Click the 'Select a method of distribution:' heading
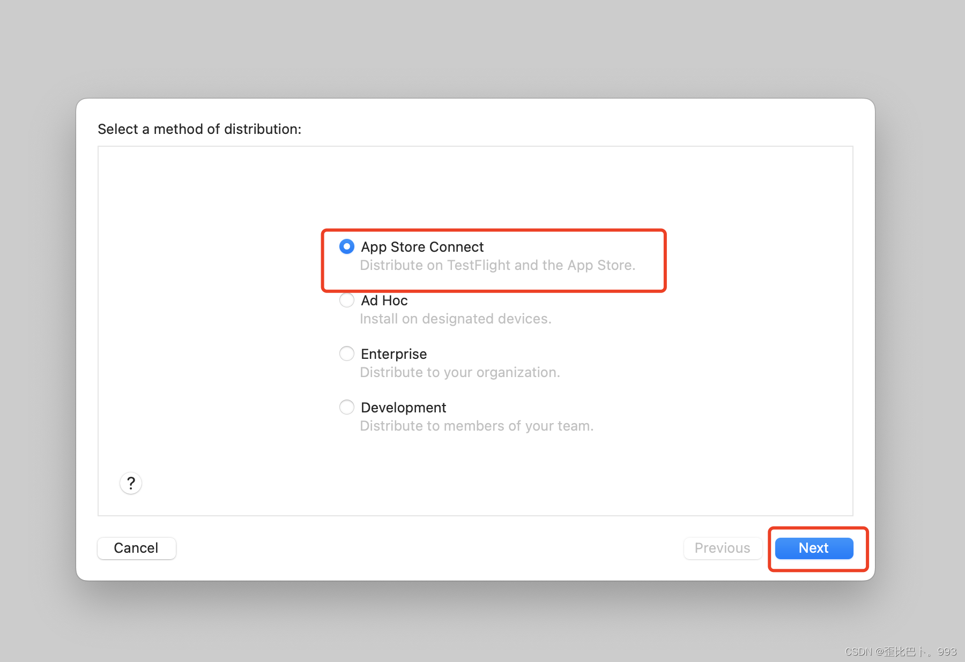The width and height of the screenshot is (965, 662). click(x=199, y=129)
